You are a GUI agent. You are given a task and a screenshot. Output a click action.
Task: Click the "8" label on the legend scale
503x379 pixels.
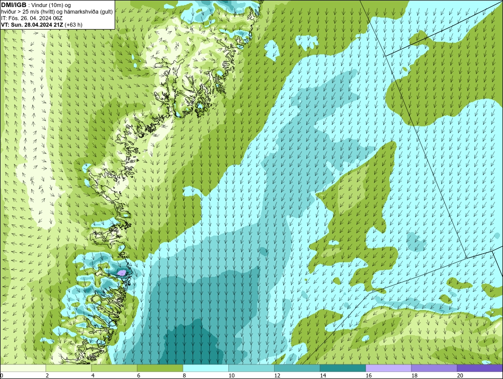(185, 375)
